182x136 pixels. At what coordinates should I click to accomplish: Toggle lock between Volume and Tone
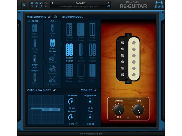(x=128, y=118)
